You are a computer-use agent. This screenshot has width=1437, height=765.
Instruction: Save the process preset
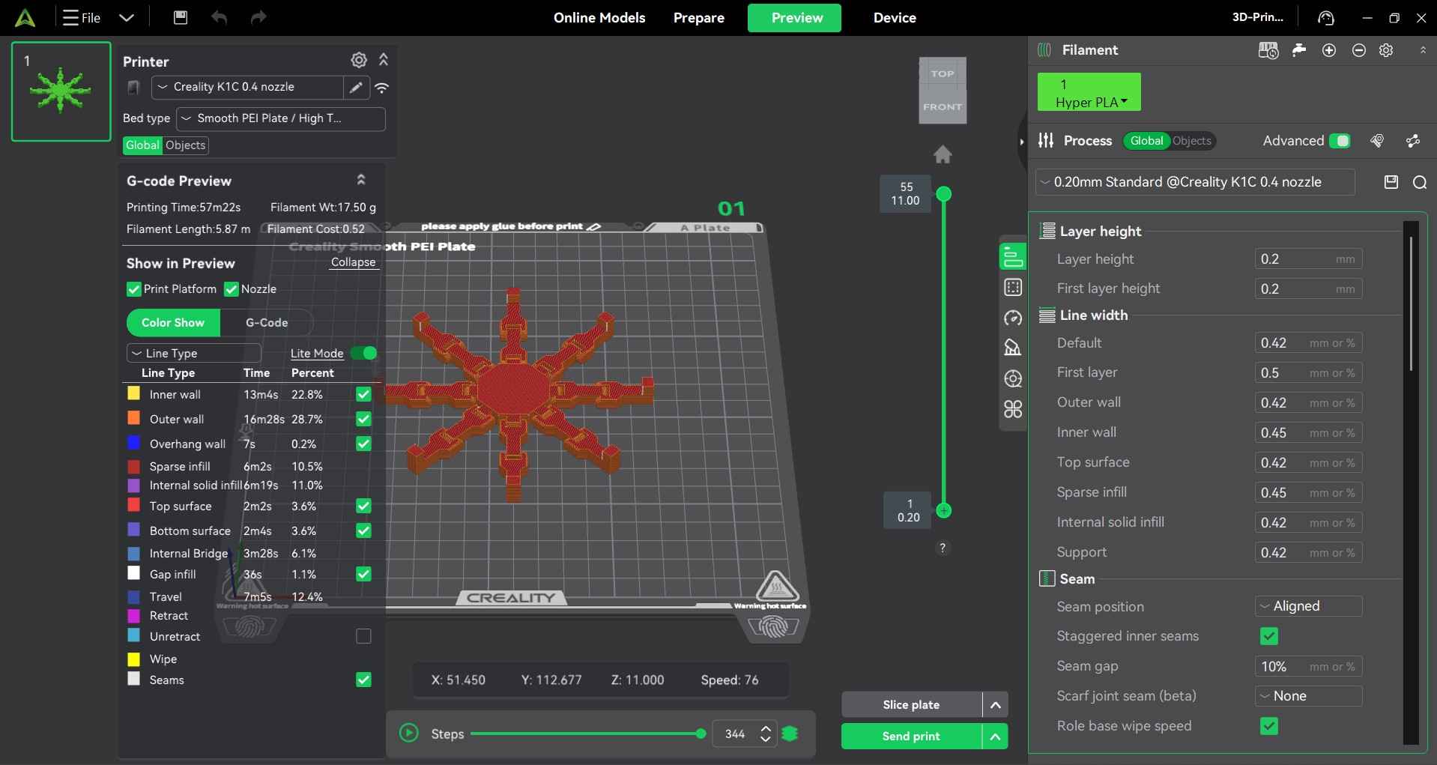click(1391, 182)
